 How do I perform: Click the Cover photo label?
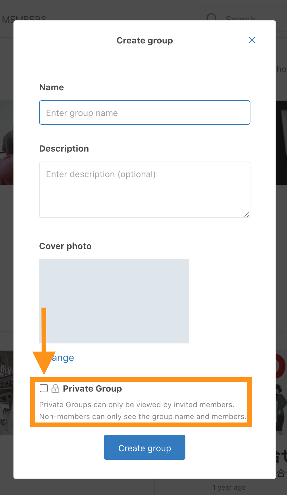coord(65,246)
